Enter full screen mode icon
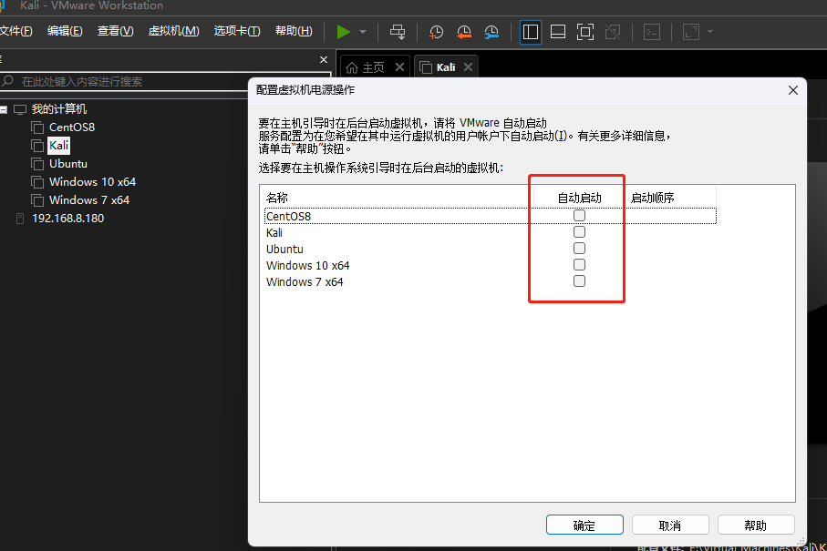 click(x=585, y=32)
